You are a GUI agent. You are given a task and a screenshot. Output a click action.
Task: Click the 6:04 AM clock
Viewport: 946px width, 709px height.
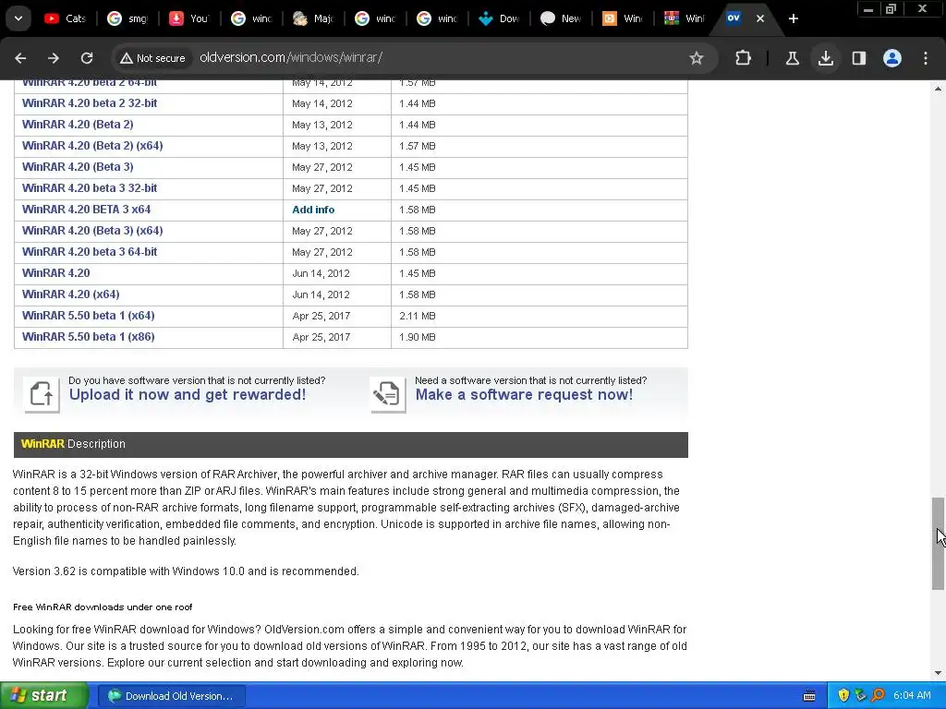pyautogui.click(x=912, y=696)
